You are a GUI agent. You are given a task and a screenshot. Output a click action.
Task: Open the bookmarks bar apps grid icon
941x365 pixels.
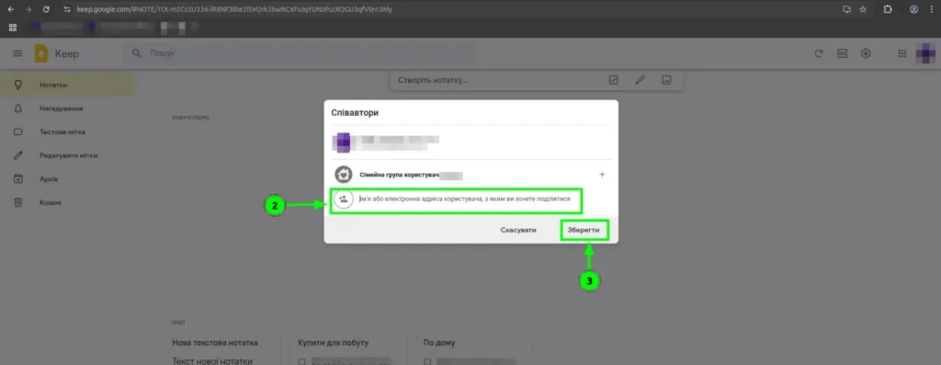[x=13, y=28]
